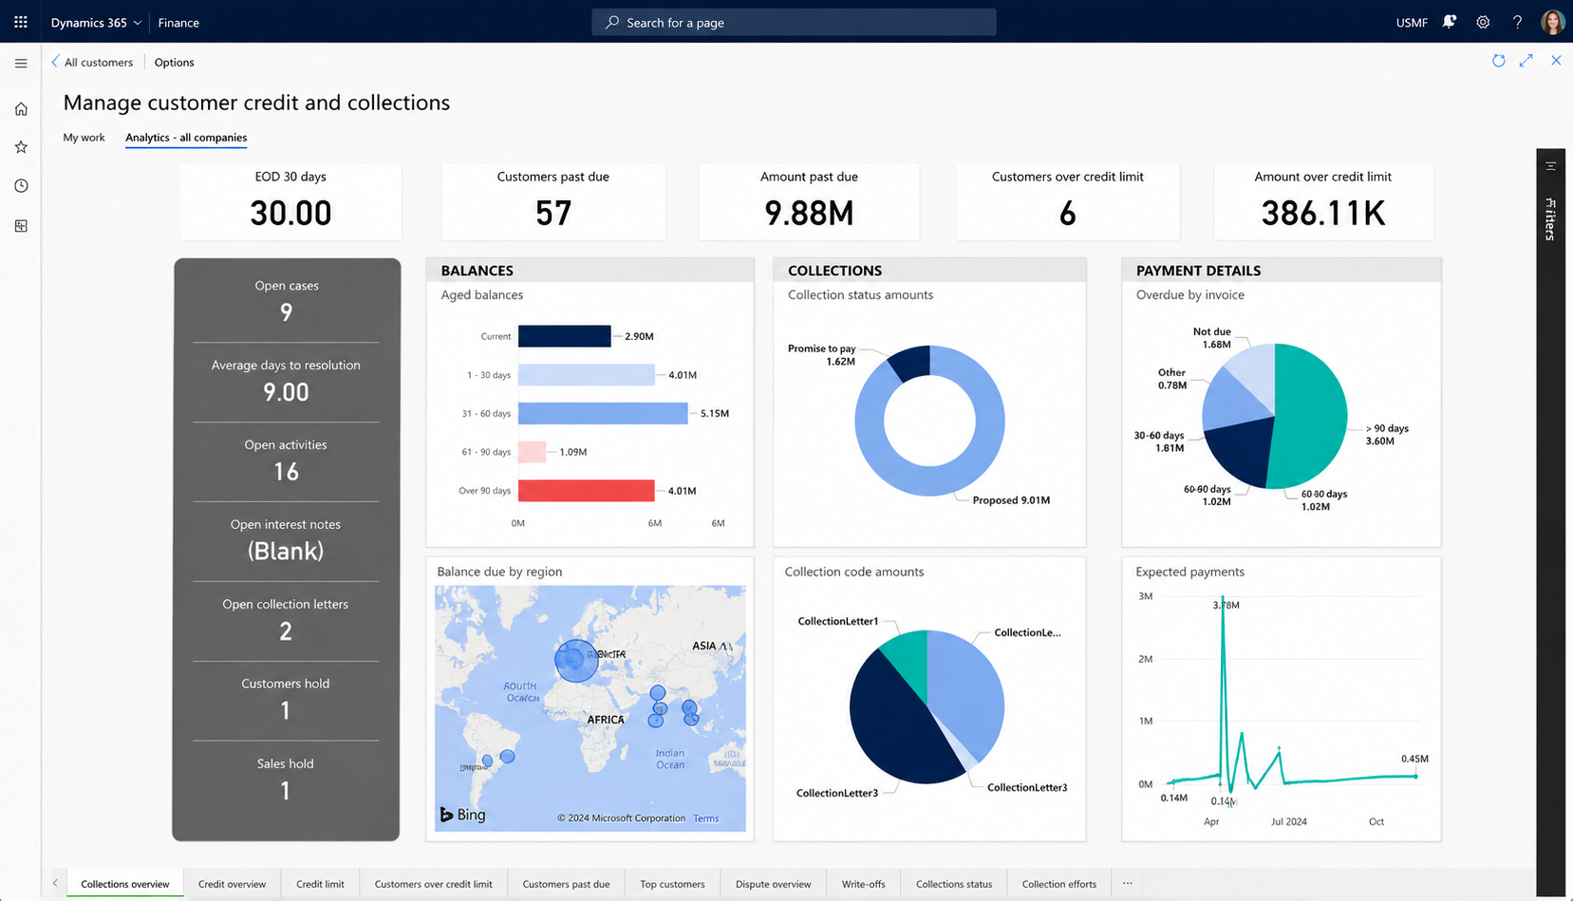Open the USMF company picker
This screenshot has height=901, width=1573.
pyautogui.click(x=1412, y=23)
